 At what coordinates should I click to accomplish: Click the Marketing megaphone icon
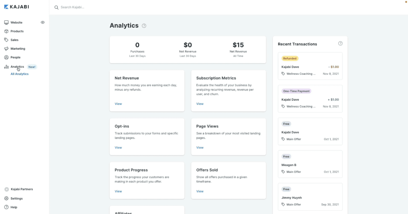coord(6,49)
